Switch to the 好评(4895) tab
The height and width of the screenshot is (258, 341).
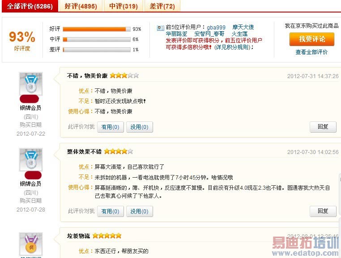tap(81, 6)
